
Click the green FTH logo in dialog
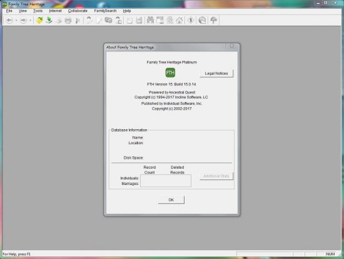coord(170,73)
